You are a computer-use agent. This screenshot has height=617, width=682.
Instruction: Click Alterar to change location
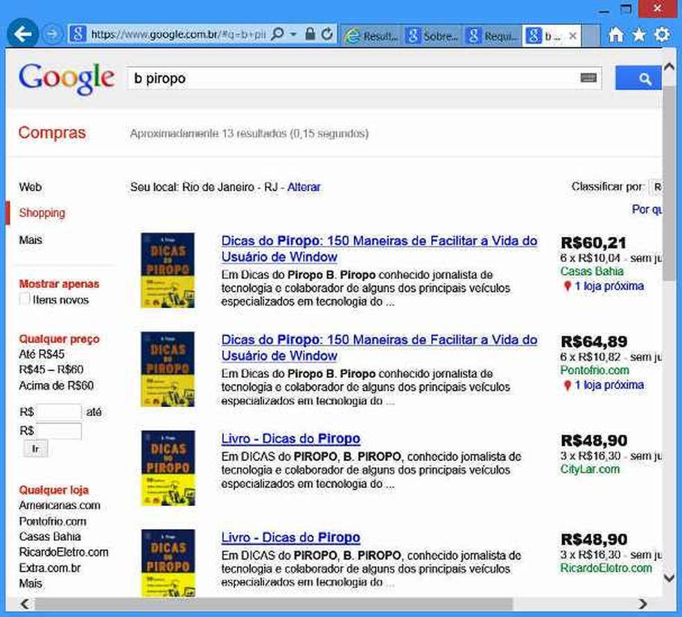point(304,187)
